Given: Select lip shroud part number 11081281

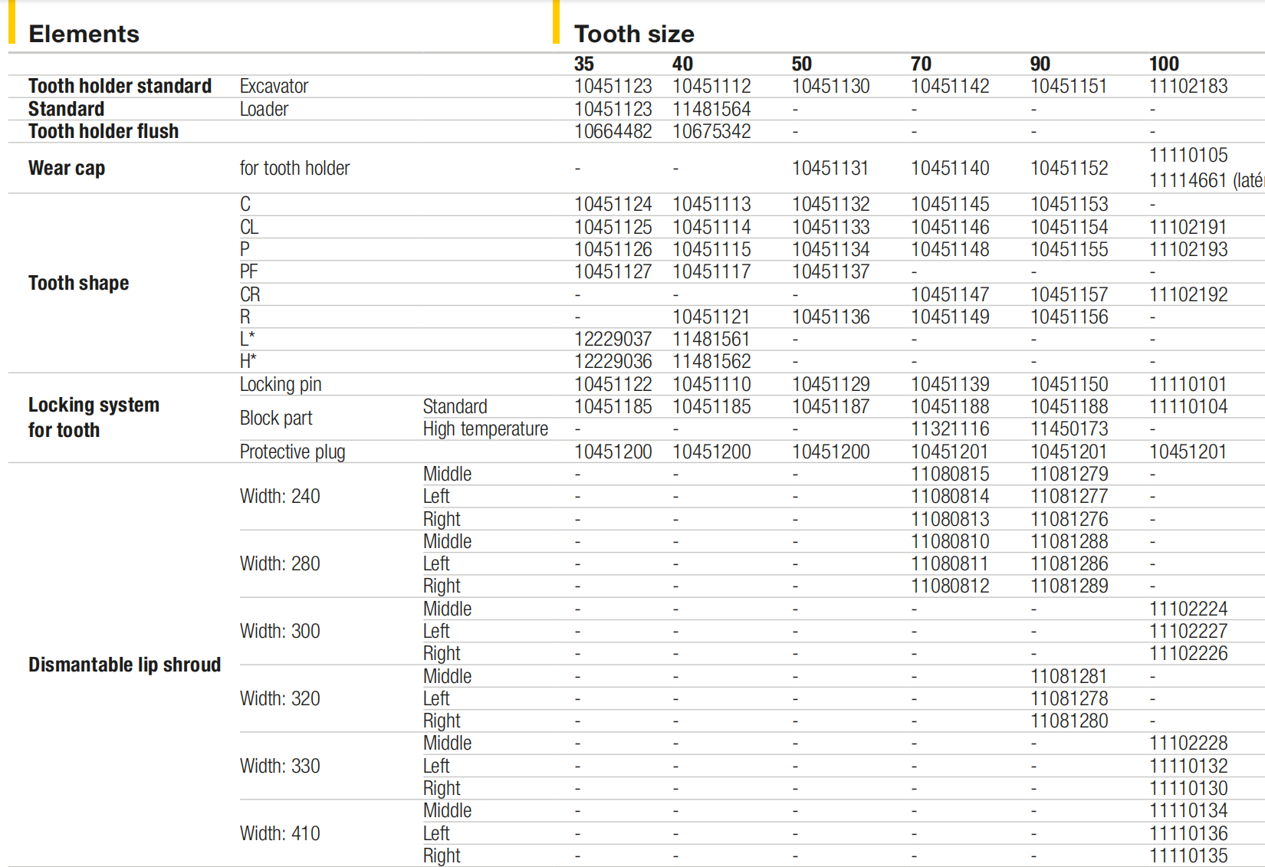Looking at the screenshot, I should pos(1068,676).
